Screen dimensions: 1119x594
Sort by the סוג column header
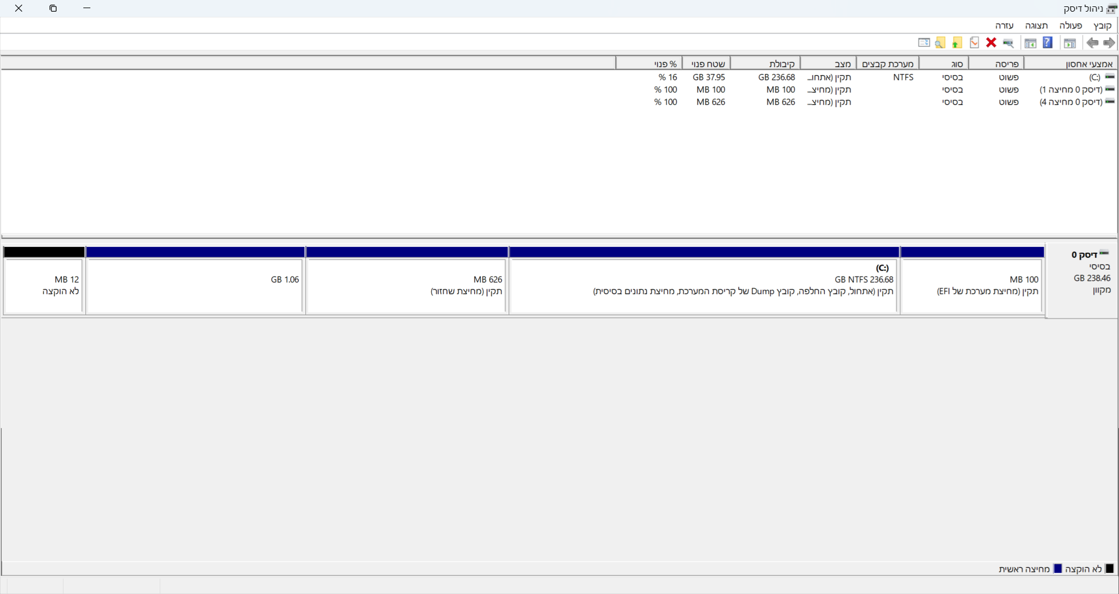[944, 63]
